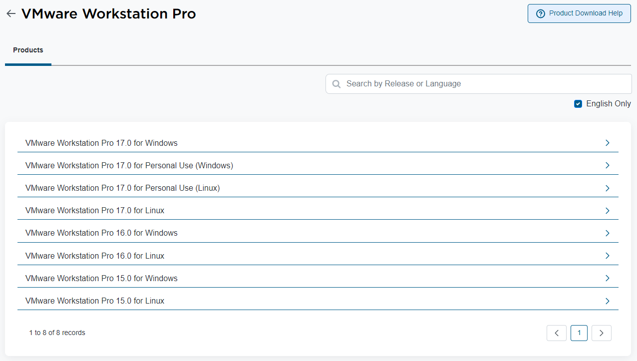Switch to the Products tab
637x361 pixels.
(x=28, y=50)
